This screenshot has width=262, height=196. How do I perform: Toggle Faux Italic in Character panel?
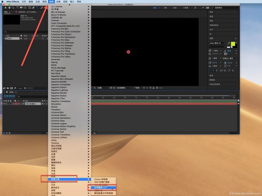(x=217, y=71)
